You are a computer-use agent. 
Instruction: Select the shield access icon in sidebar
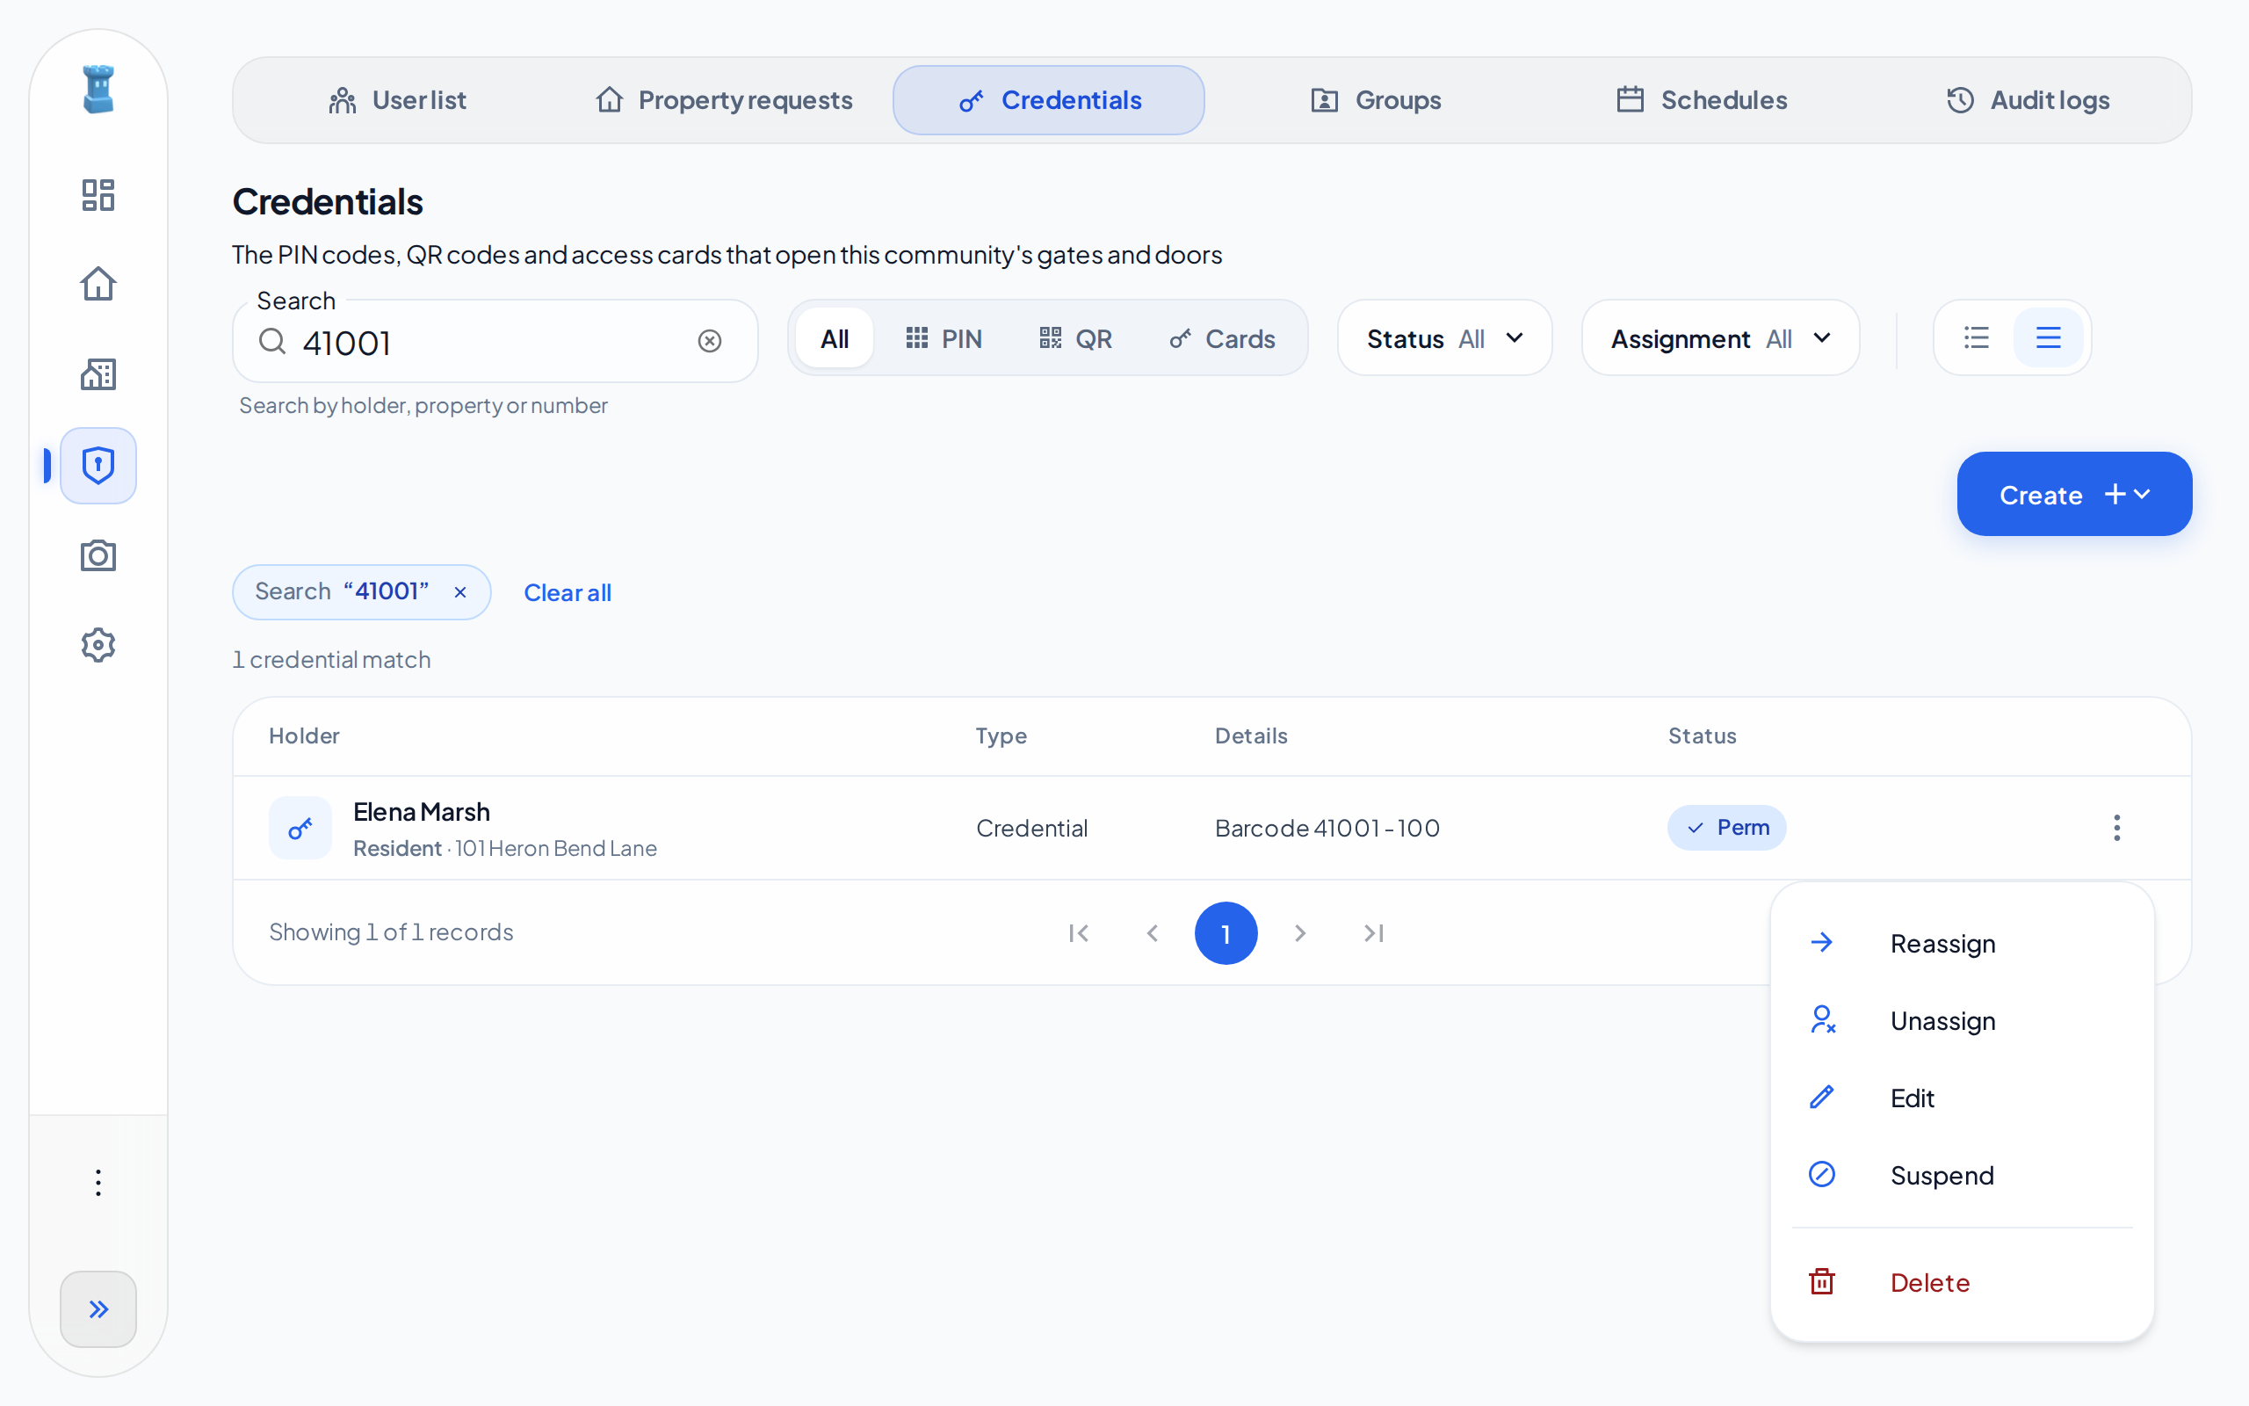tap(98, 465)
